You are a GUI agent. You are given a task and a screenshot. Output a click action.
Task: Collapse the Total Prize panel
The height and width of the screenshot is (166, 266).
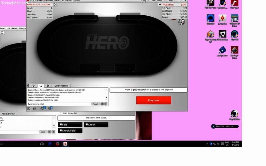(160, 5)
